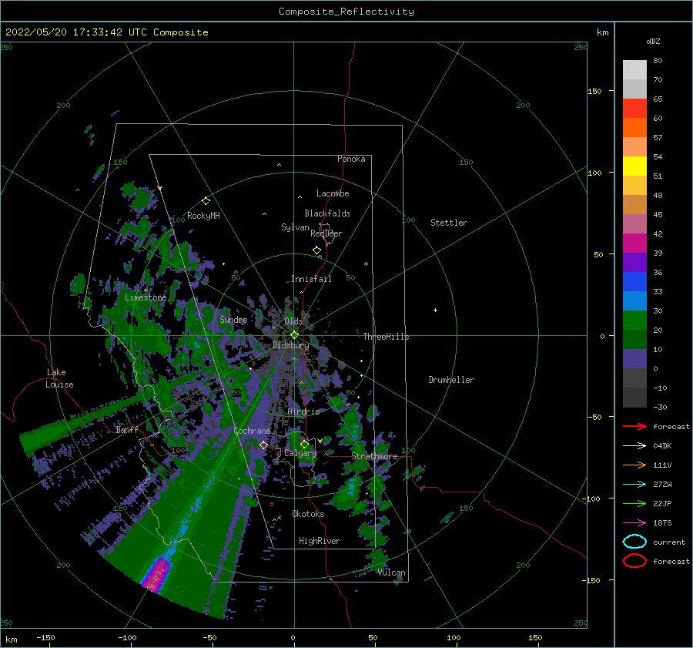Click the Sundre city label
Screen dimensions: 693x648
233,319
